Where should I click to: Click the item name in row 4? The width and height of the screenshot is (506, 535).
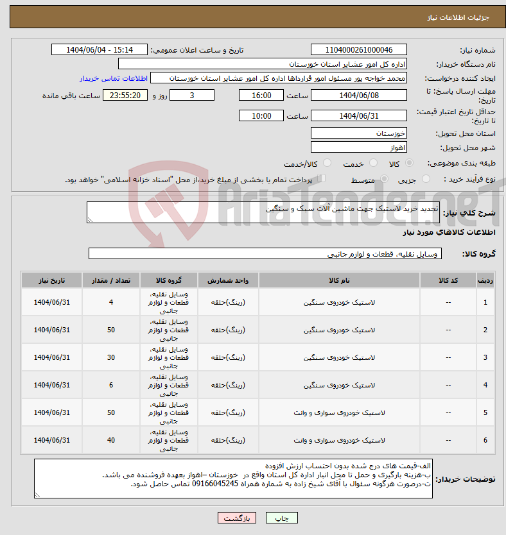coord(339,386)
